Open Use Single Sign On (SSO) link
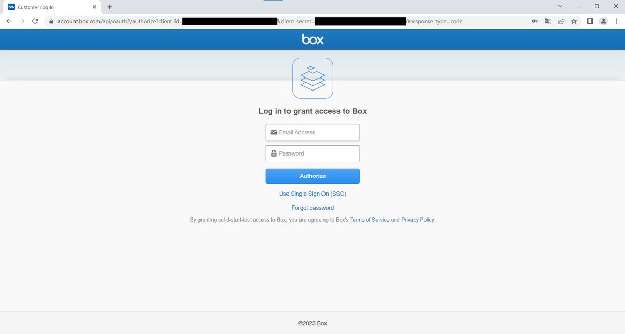The width and height of the screenshot is (625, 334). click(312, 194)
